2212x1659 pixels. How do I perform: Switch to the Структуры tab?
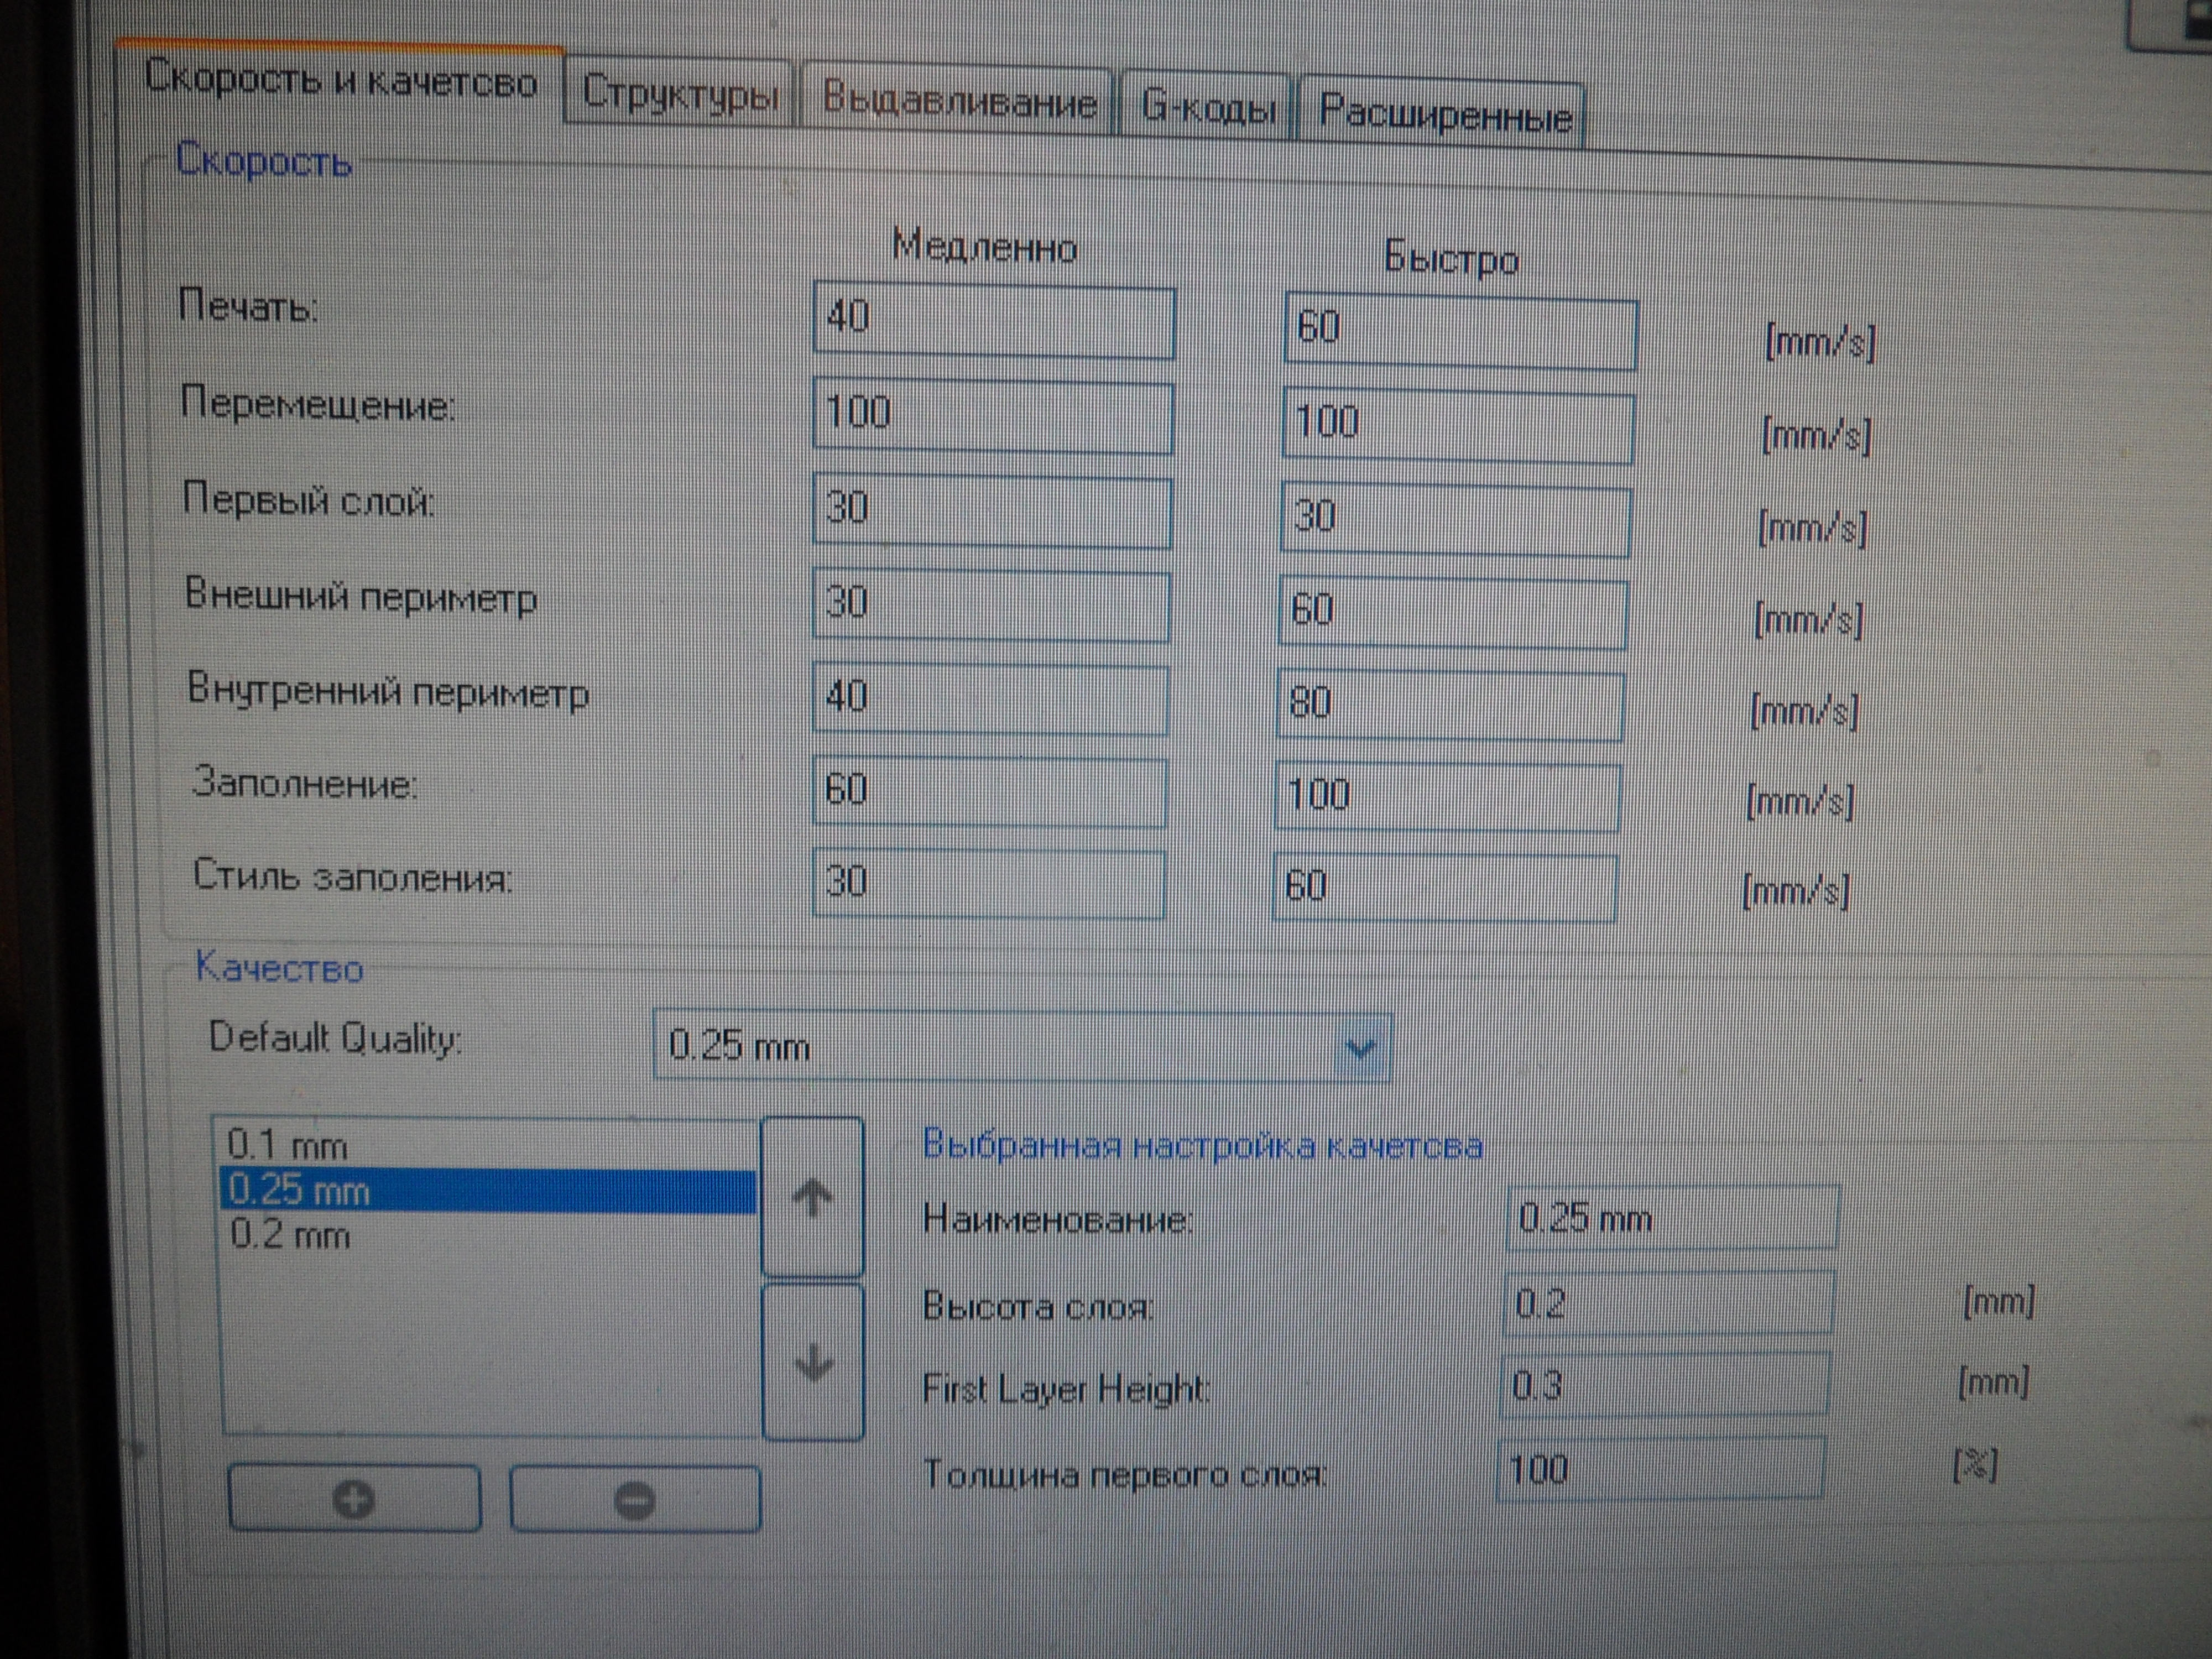679,93
